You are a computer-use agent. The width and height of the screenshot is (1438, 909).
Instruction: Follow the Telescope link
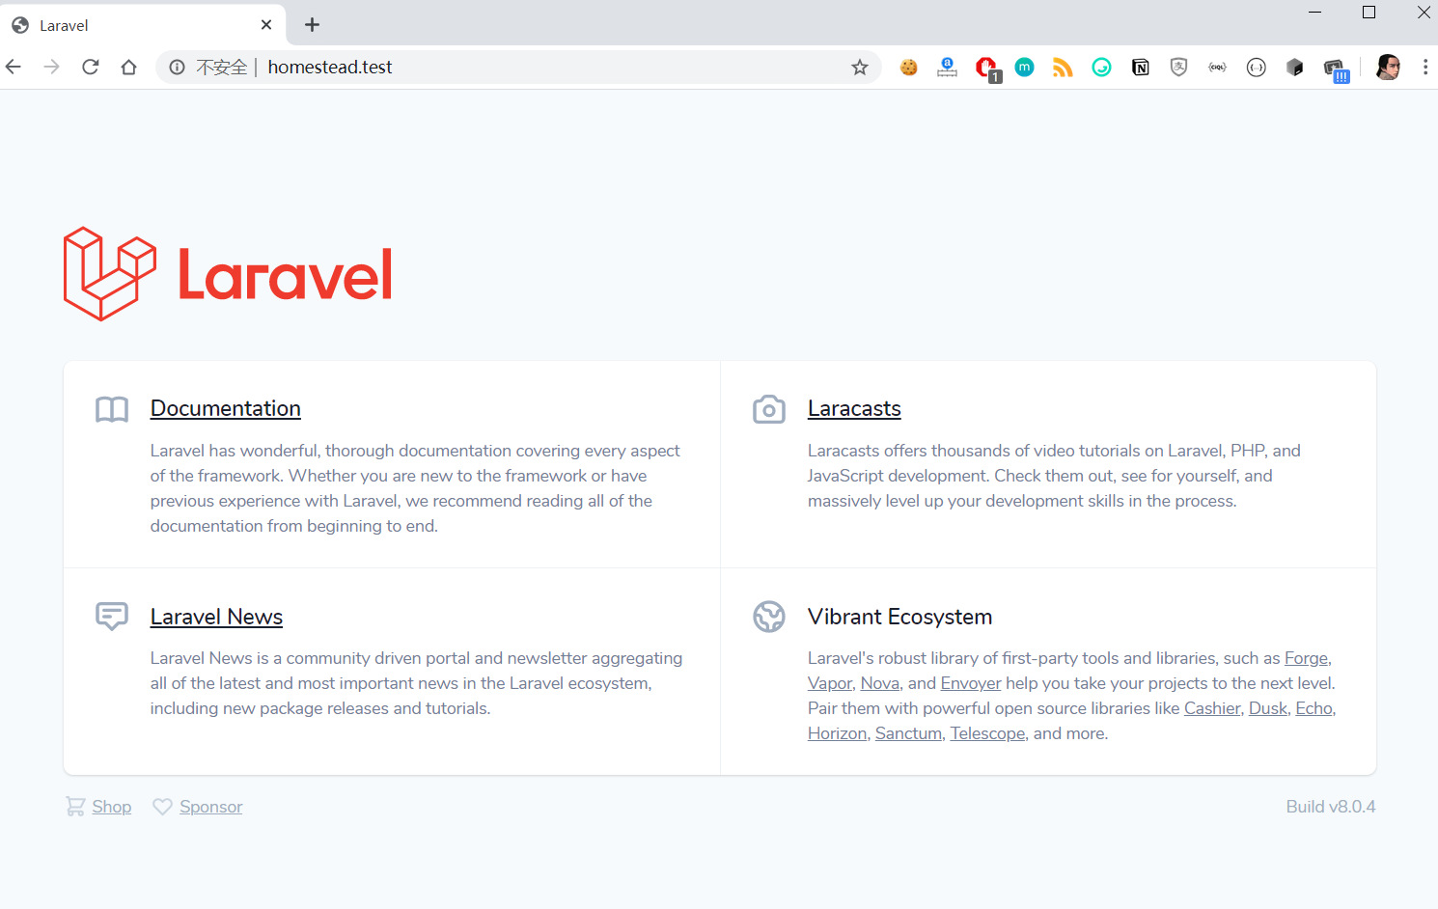(987, 733)
